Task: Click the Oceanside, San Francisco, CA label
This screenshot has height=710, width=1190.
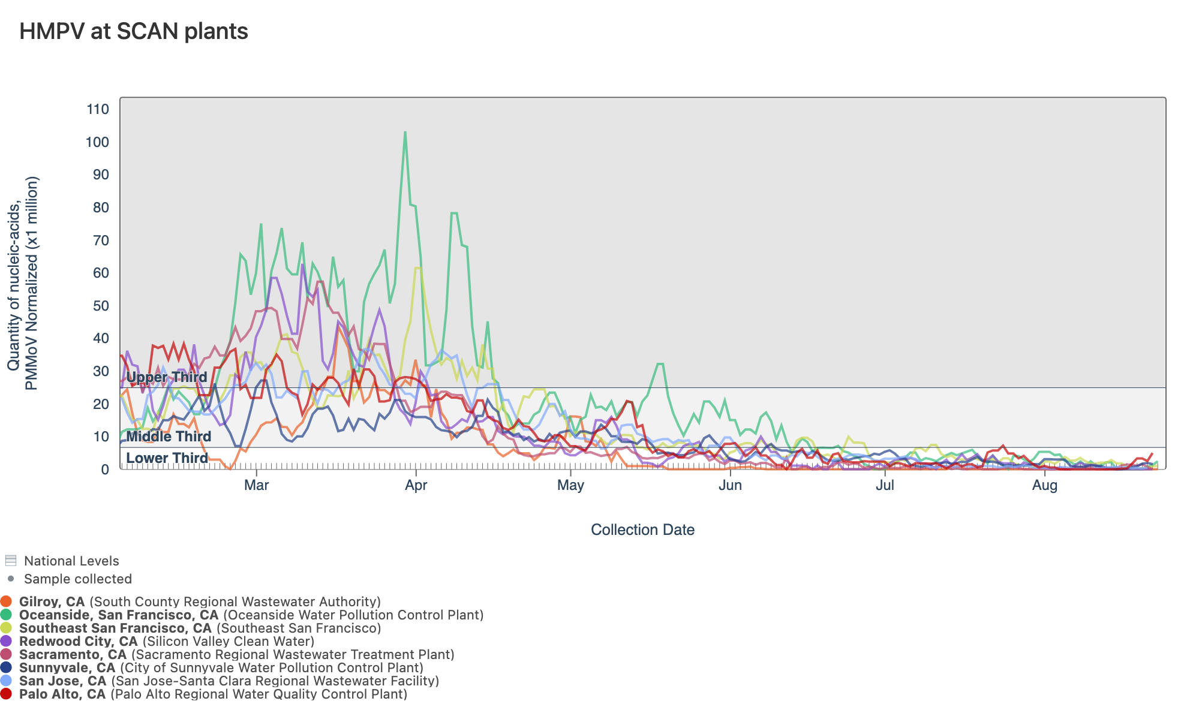Action: 119,615
